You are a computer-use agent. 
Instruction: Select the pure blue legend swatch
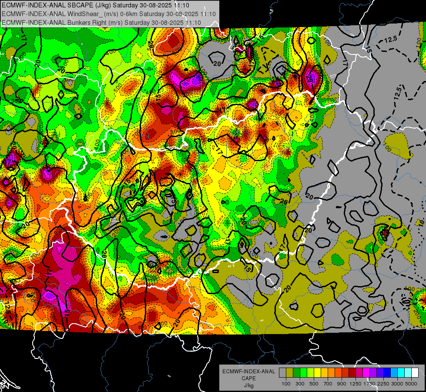[x=387, y=373]
